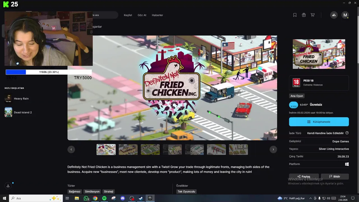The image size is (359, 202).
Task: Open Task View in the taskbar
Action: pyautogui.click(x=67, y=198)
